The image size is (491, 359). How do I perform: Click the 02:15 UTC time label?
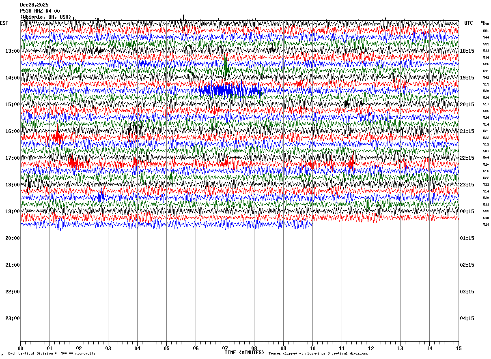pos(467,265)
